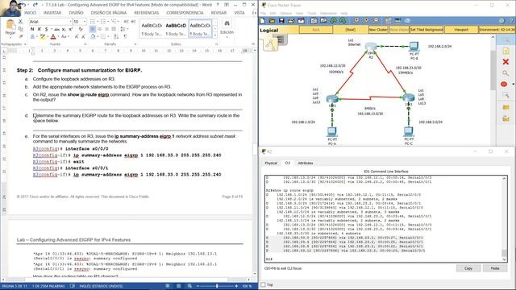Click the Copy icon in Word's clipboard group
516x290 pixels.
20,29
